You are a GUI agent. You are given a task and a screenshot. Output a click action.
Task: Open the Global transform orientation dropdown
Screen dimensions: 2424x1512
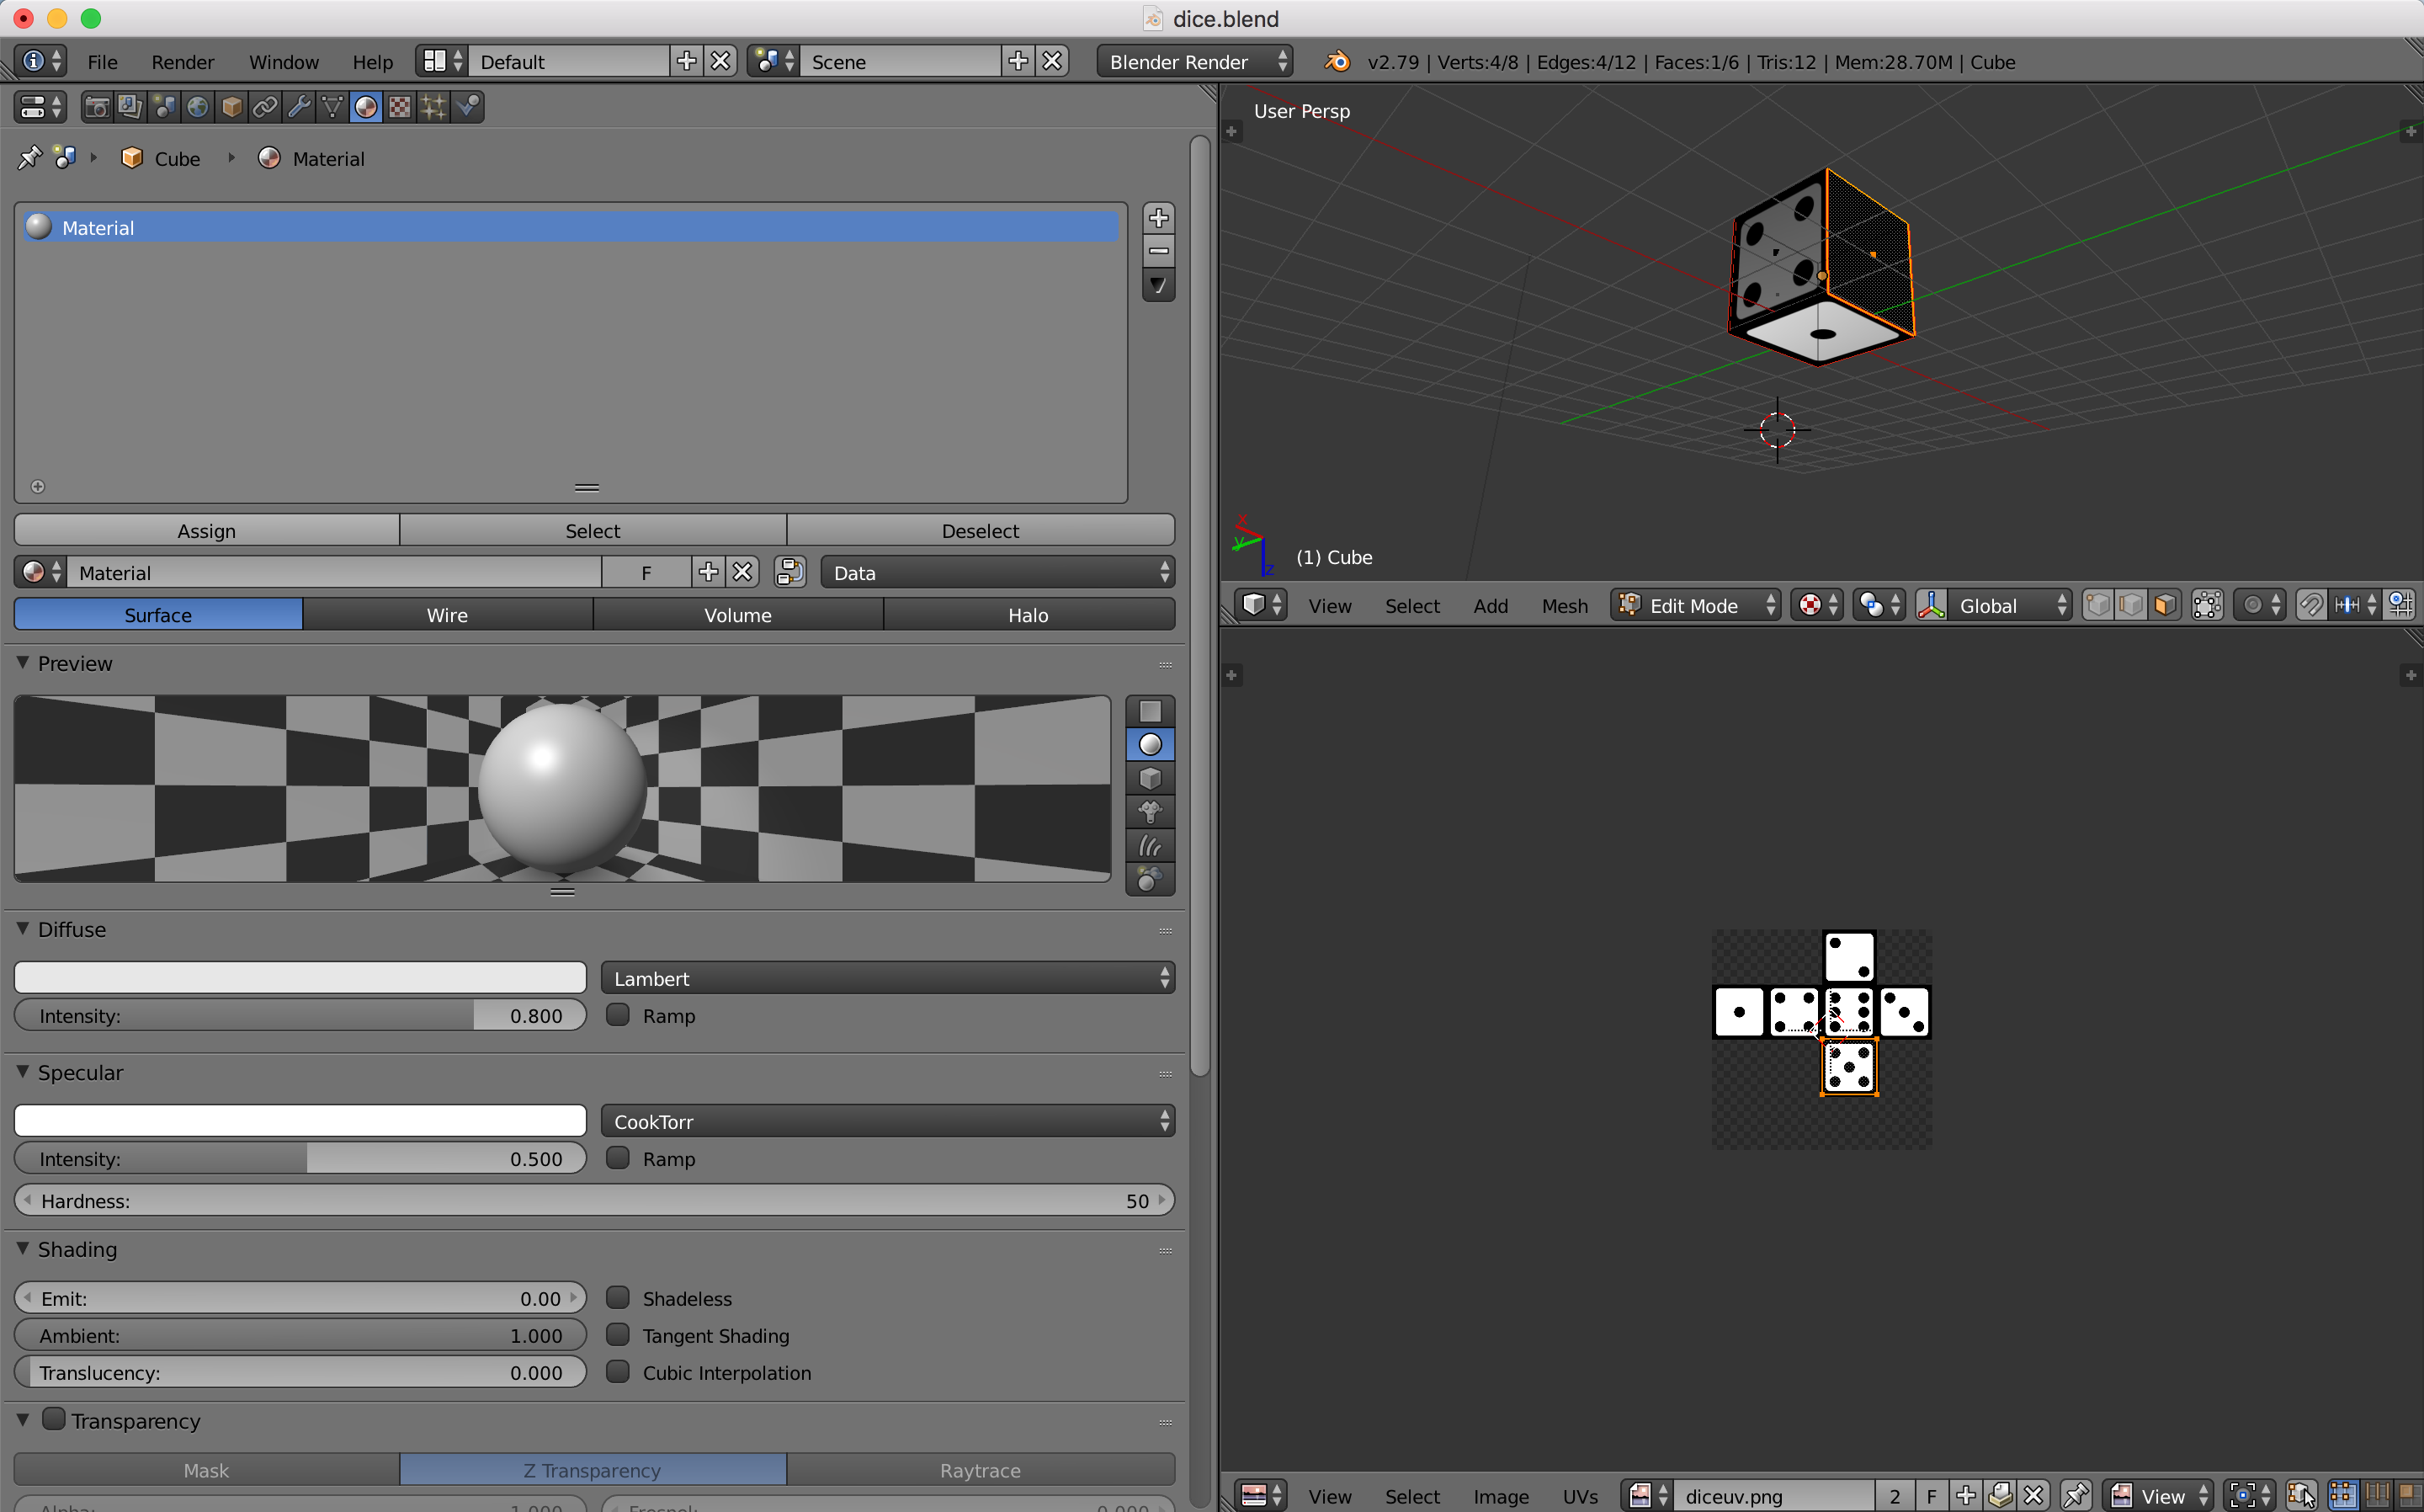pyautogui.click(x=2009, y=605)
